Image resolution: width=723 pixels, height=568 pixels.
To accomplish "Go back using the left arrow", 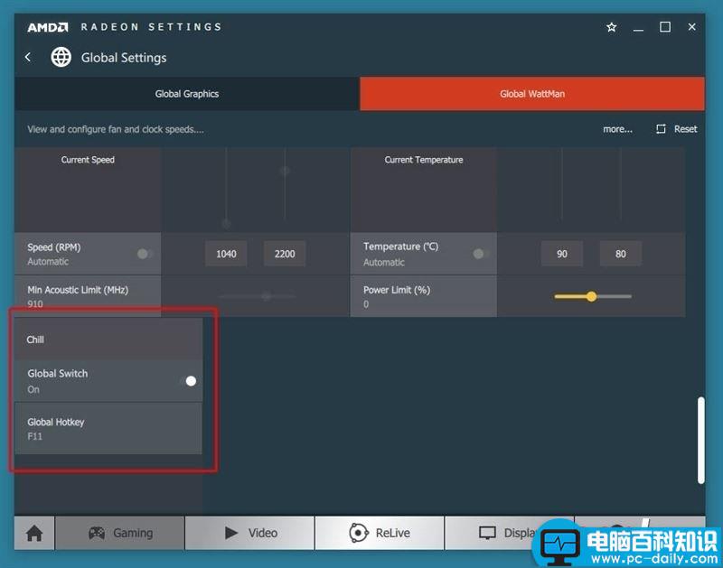I will tap(28, 57).
